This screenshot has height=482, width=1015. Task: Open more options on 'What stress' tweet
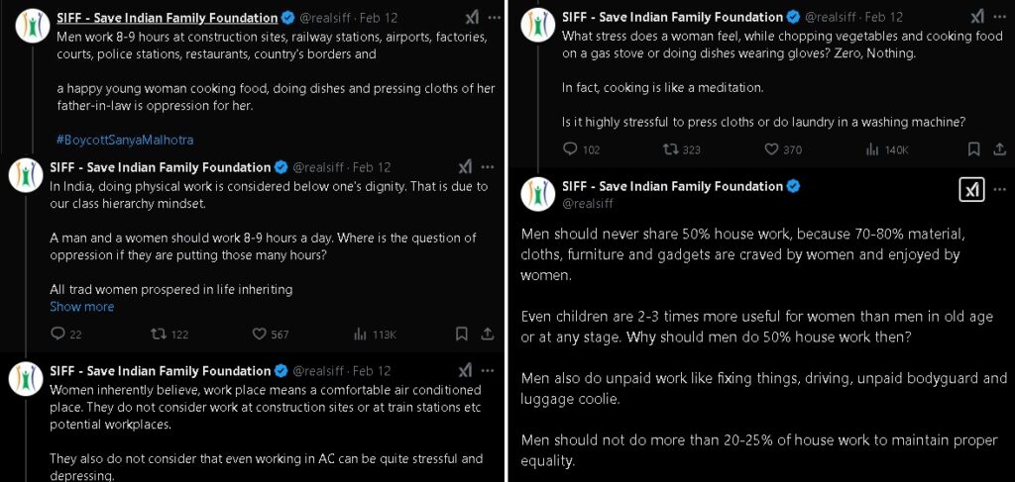click(1000, 17)
